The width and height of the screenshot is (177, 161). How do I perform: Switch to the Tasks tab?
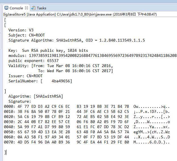(x=39, y=8)
